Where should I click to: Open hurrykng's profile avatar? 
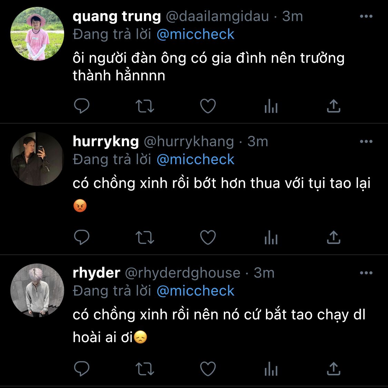click(37, 159)
